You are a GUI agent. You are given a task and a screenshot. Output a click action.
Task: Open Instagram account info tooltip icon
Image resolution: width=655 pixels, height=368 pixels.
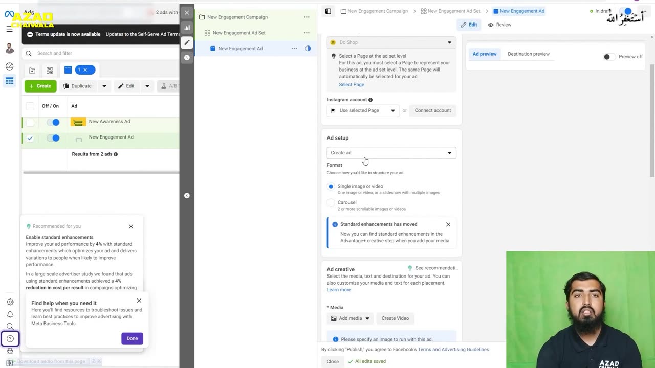click(x=370, y=100)
